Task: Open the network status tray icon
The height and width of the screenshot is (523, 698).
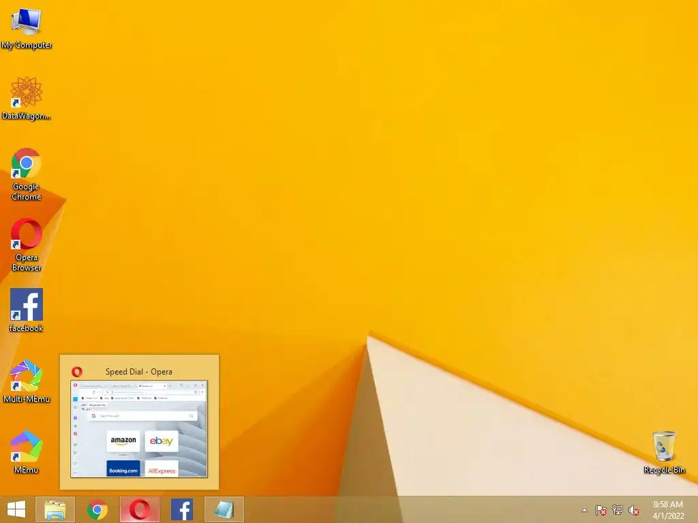Action: (x=618, y=510)
